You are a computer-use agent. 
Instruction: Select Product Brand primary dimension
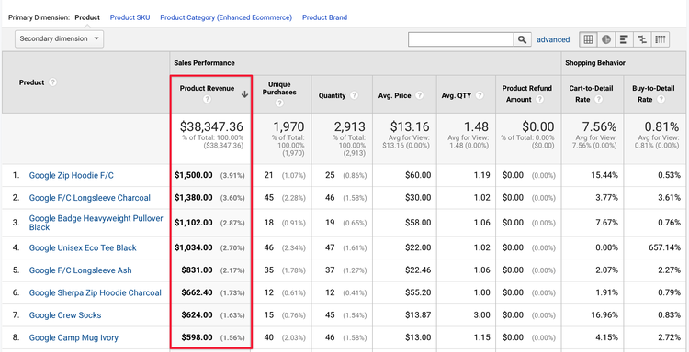click(x=324, y=17)
